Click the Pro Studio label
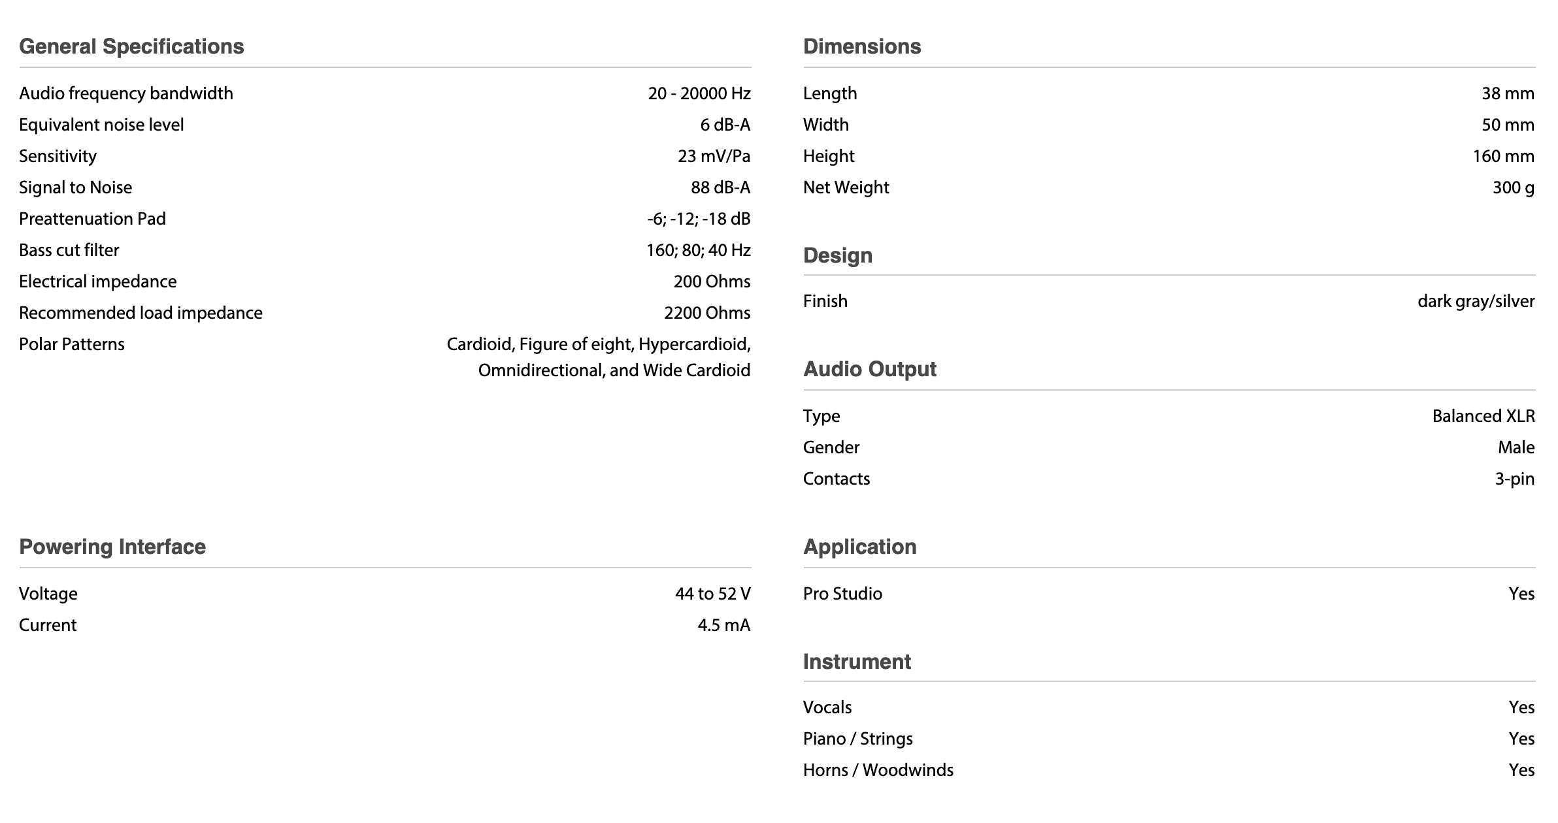Image resolution: width=1558 pixels, height=823 pixels. pos(842,594)
